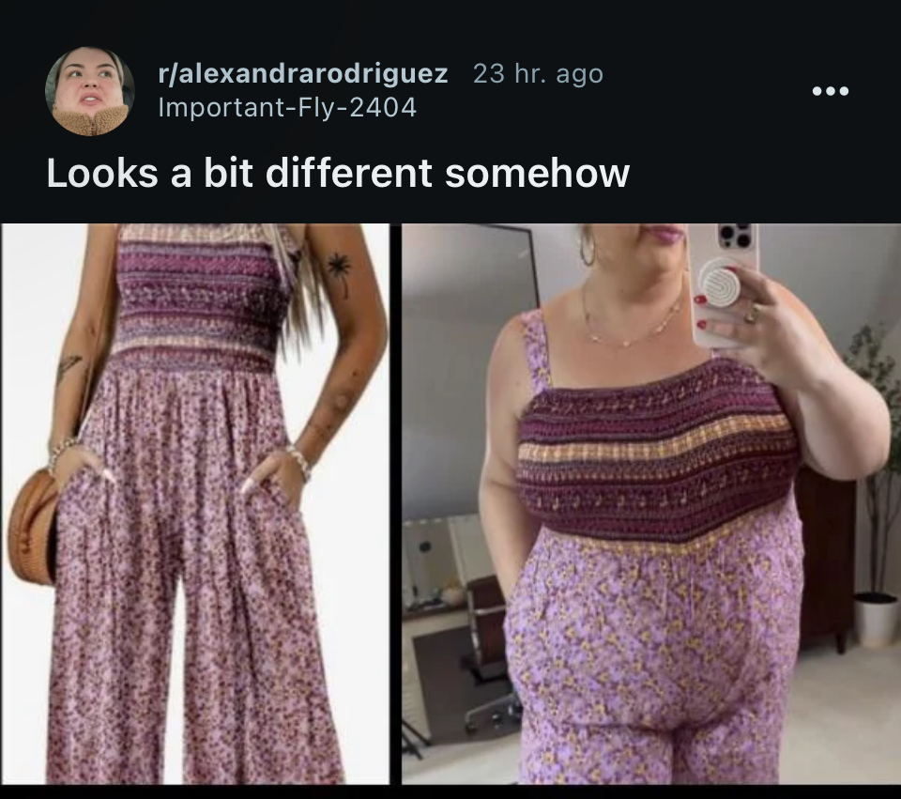Click the 23 hr. ago timestamp
Screen dimensions: 901x799
pyautogui.click(x=538, y=73)
